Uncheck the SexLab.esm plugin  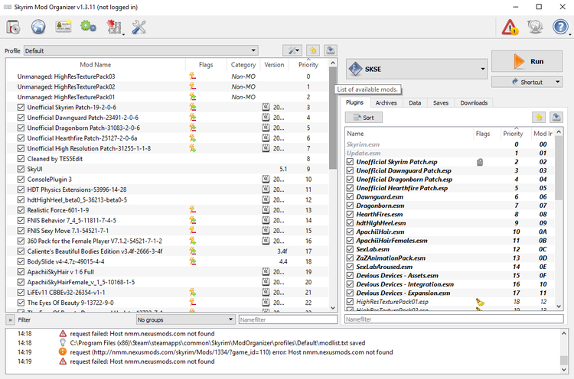click(350, 249)
